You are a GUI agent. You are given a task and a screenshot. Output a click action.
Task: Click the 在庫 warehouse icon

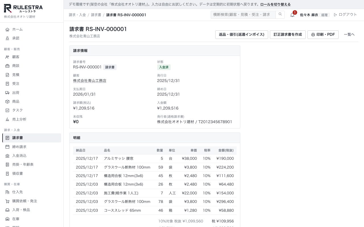tap(7, 219)
